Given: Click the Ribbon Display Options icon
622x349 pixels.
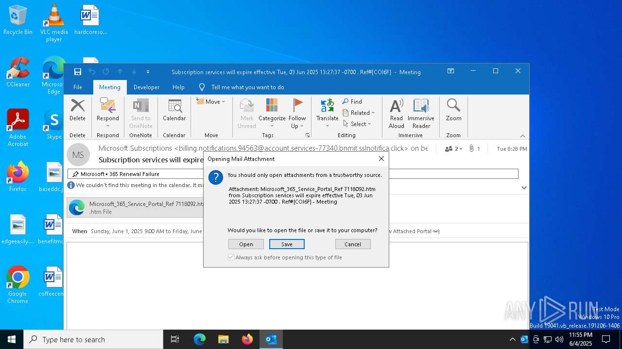Looking at the screenshot, I should (x=450, y=71).
